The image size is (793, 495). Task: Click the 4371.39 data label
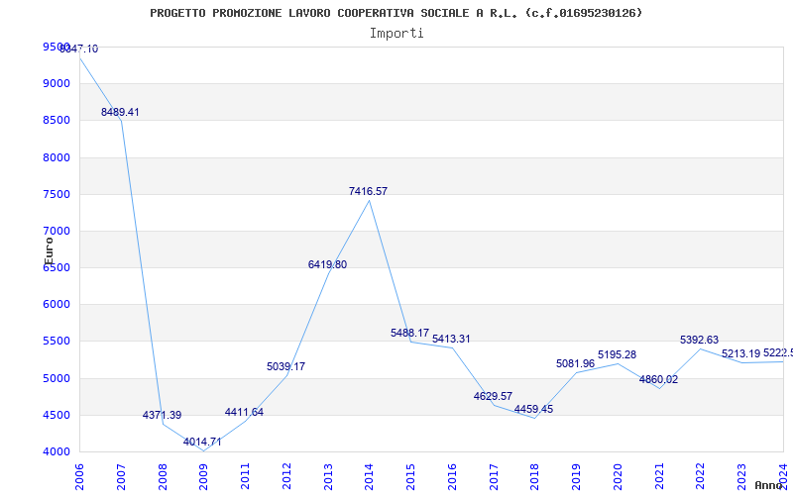162,415
